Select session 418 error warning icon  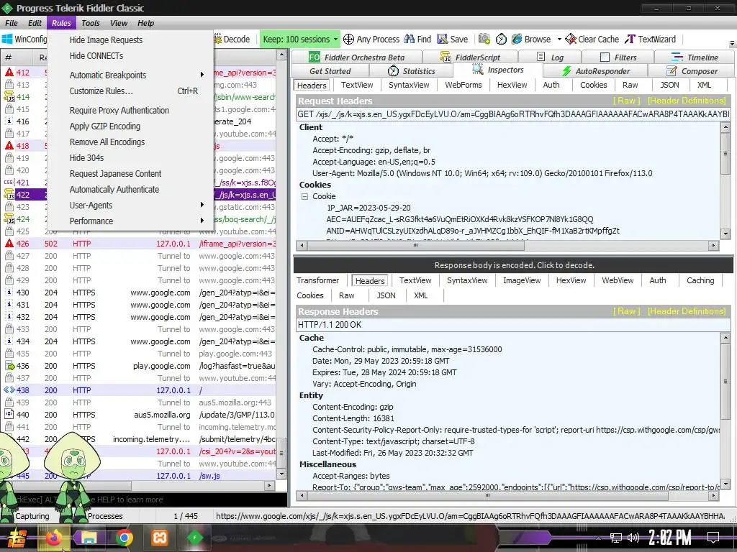[9, 145]
